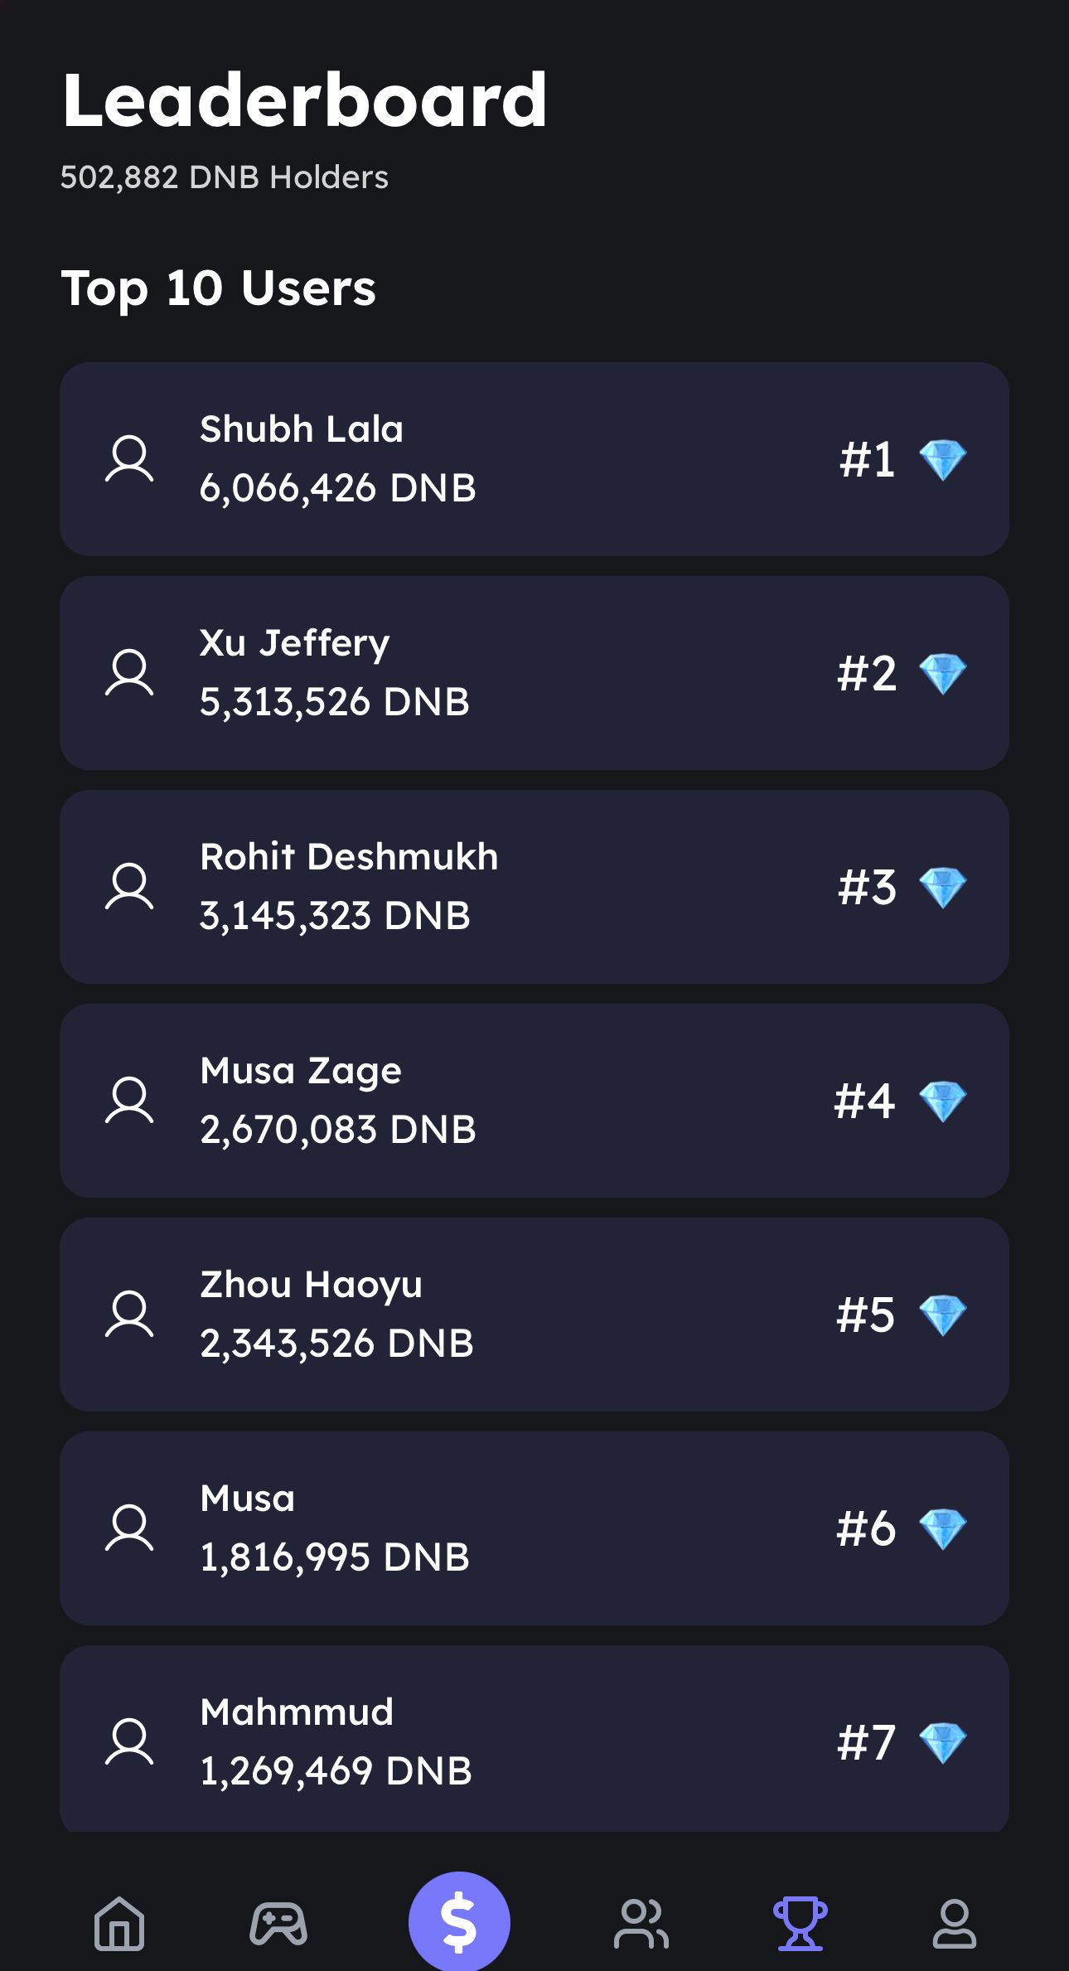Click the diamond next to rank #1

click(943, 460)
